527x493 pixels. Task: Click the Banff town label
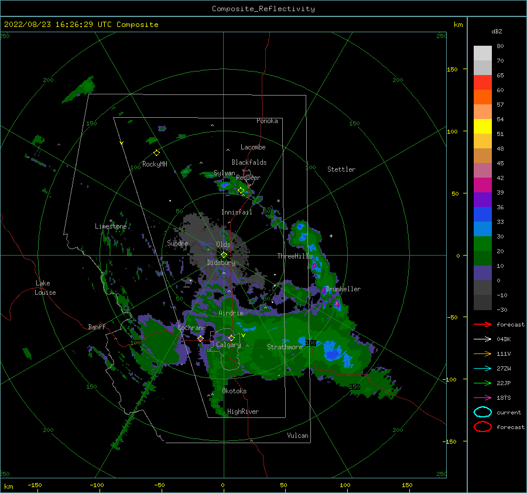[x=97, y=327]
